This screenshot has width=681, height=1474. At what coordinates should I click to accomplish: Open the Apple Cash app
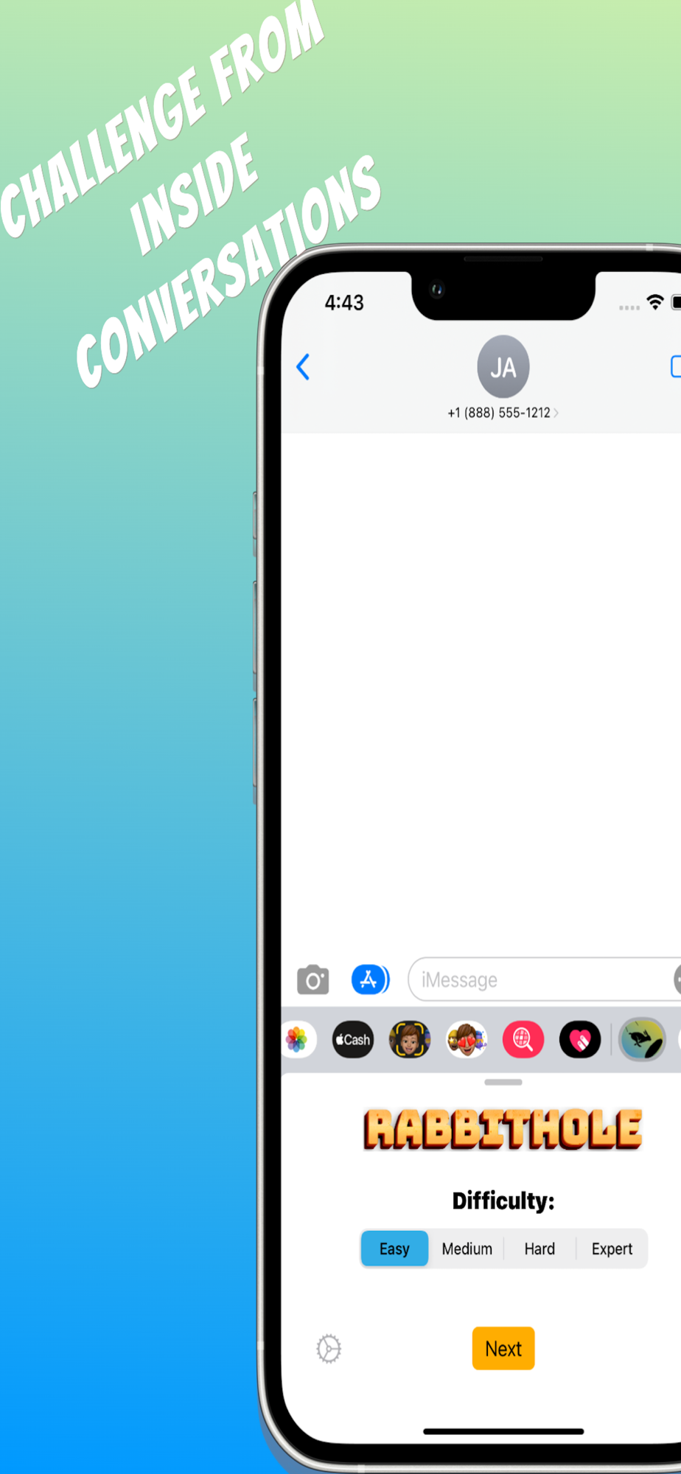point(353,1040)
